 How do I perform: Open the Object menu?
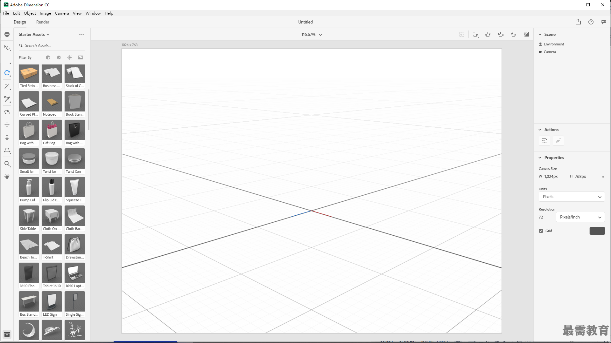coord(30,13)
